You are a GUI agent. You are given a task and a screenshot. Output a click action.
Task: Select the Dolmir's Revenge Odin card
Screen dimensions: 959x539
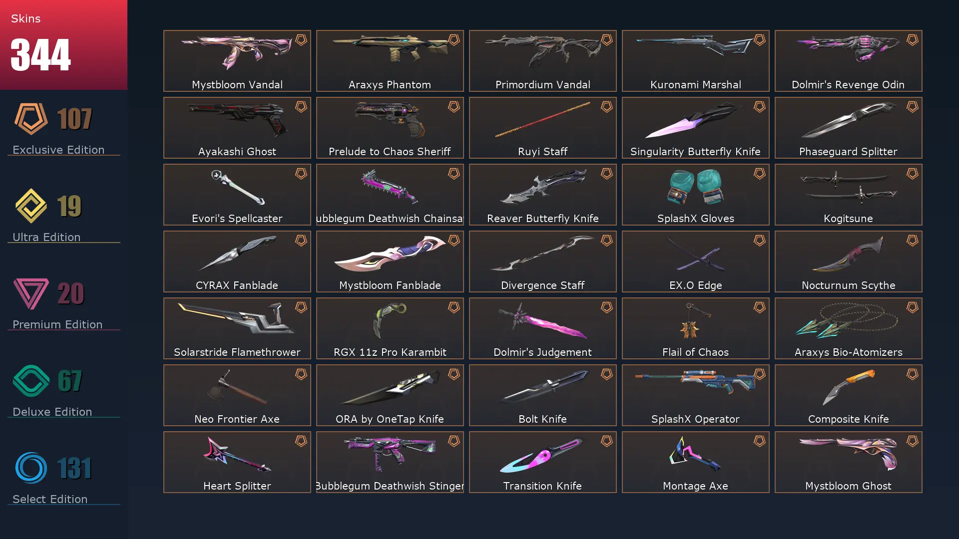849,61
